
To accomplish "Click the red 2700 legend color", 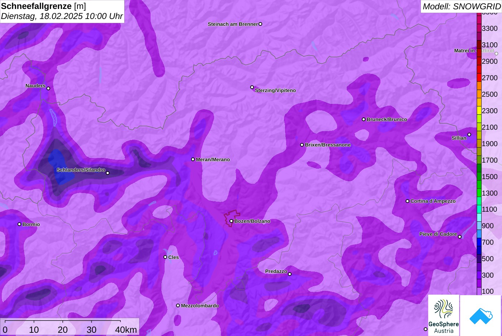I will click(x=479, y=77).
